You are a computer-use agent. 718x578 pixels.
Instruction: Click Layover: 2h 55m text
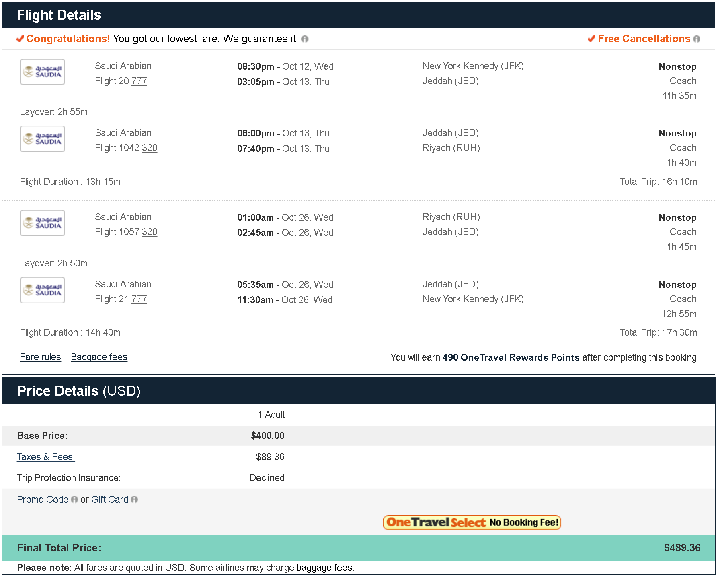click(53, 112)
